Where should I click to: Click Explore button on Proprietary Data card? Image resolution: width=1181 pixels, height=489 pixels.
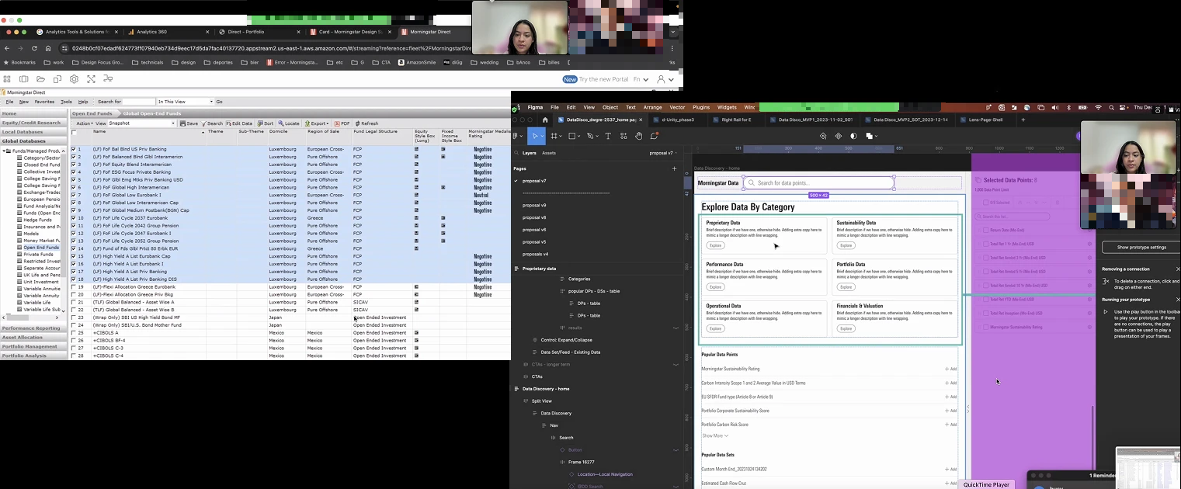click(x=715, y=245)
